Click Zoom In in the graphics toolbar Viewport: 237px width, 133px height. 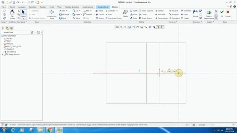(x=121, y=27)
